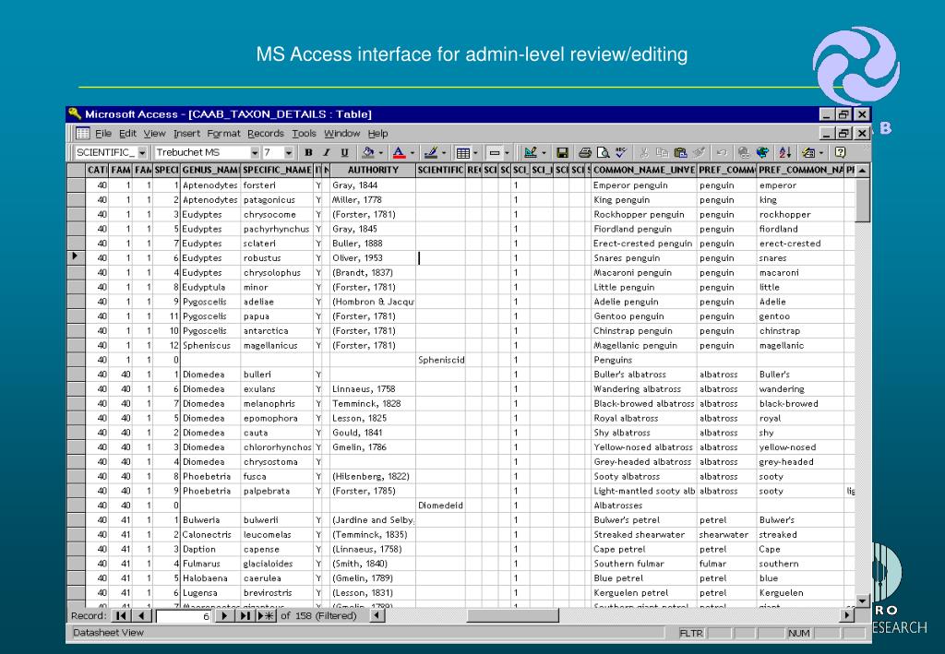Go to the next record
The image size is (945, 654).
point(223,615)
